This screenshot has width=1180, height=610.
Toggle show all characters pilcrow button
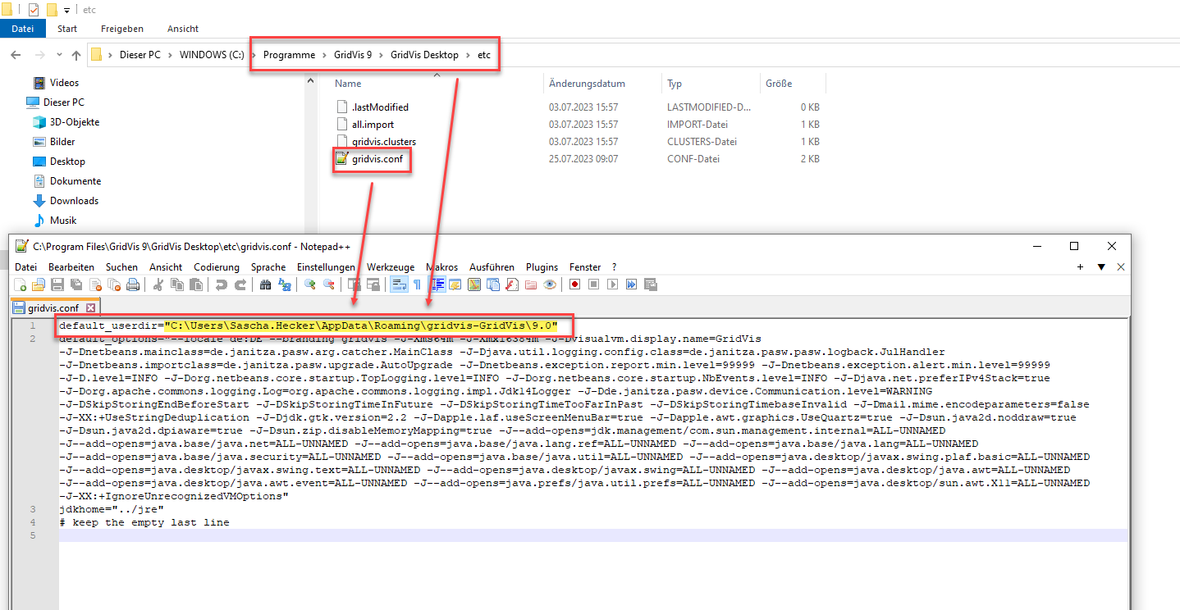[x=417, y=285]
